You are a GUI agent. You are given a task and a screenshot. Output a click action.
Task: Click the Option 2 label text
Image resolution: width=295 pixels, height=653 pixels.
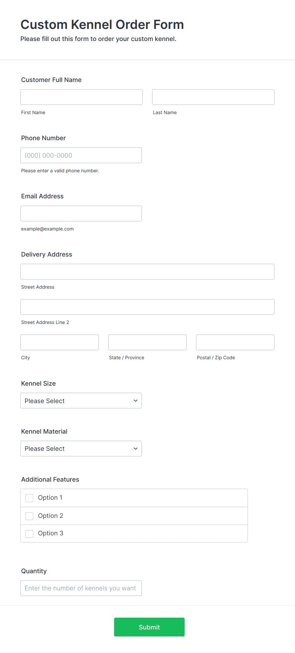[50, 516]
